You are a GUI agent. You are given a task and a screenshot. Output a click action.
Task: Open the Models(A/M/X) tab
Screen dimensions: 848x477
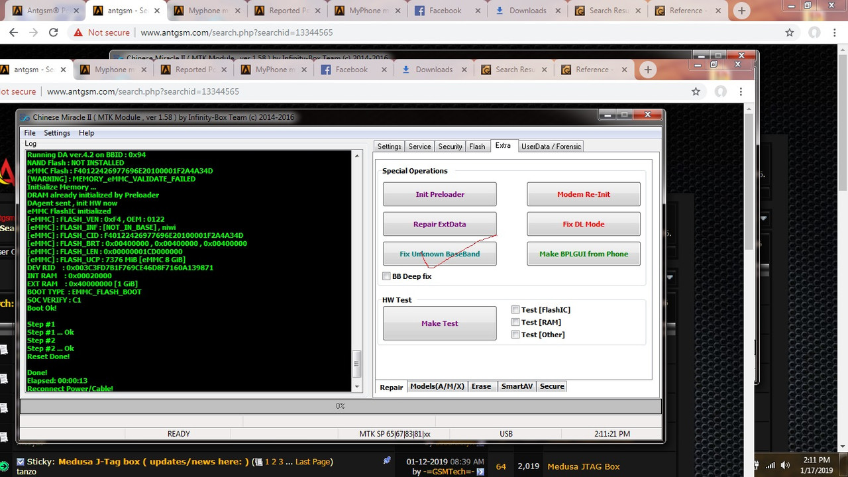pyautogui.click(x=437, y=386)
